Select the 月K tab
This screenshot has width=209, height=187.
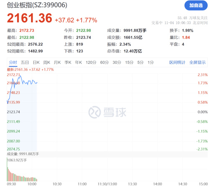(57, 62)
